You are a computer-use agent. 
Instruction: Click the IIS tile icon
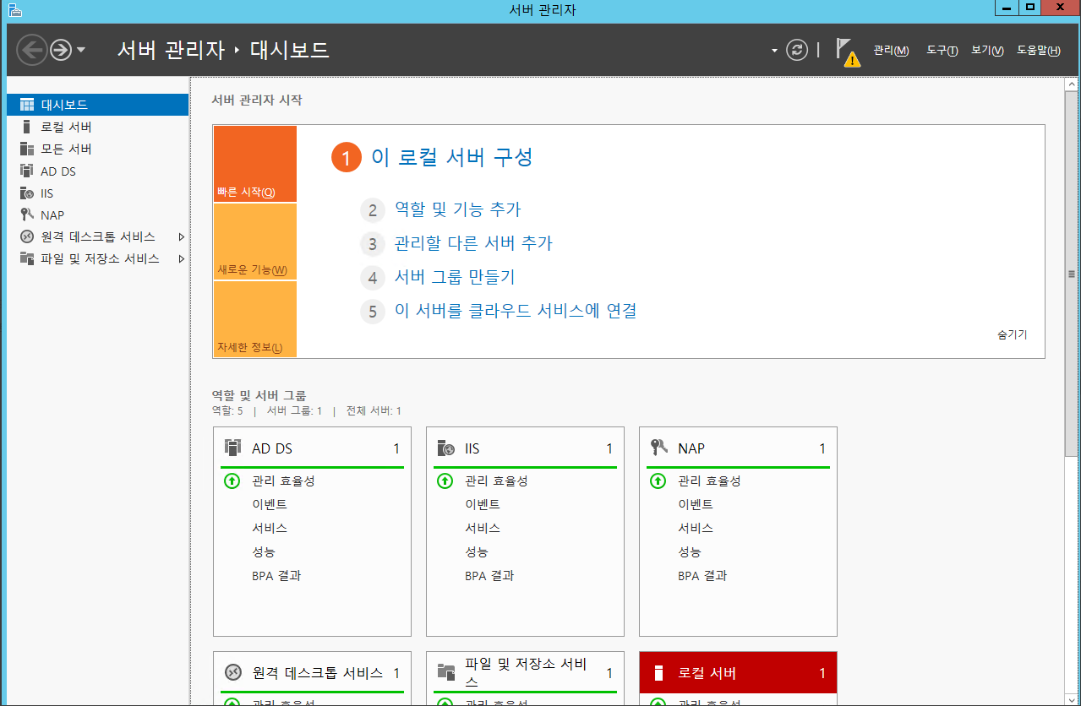(445, 448)
